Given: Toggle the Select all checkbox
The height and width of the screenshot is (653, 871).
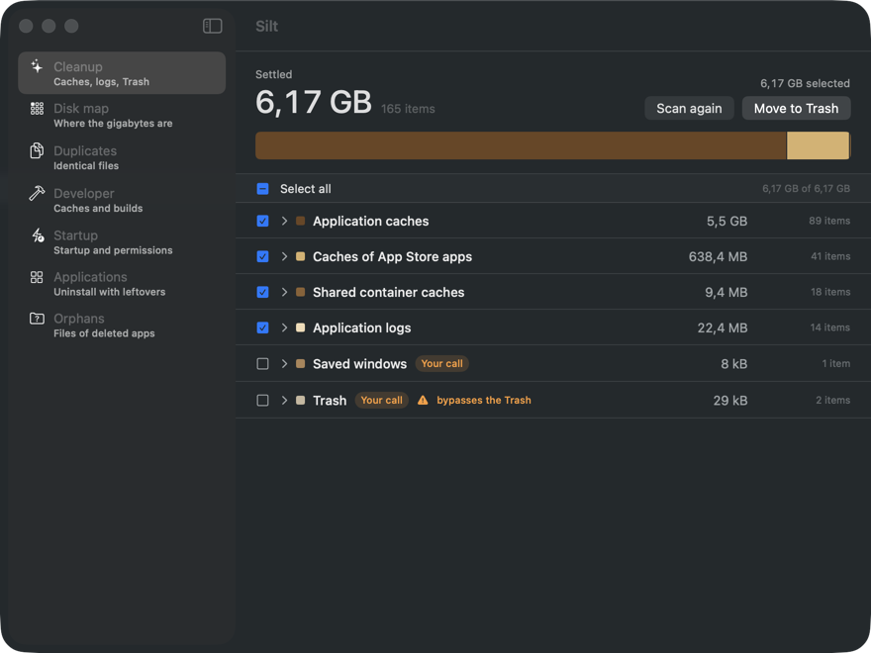Looking at the screenshot, I should (x=262, y=189).
